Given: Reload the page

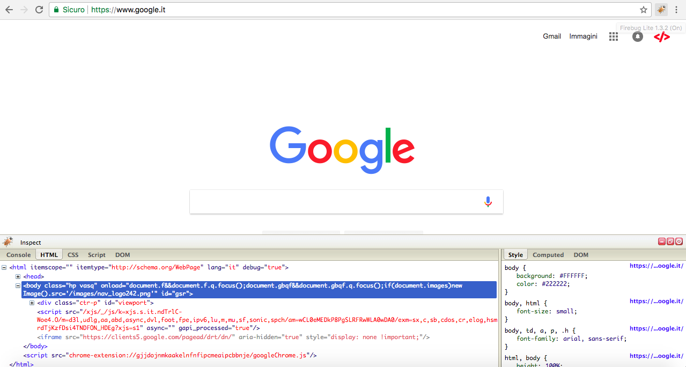Looking at the screenshot, I should (38, 9).
